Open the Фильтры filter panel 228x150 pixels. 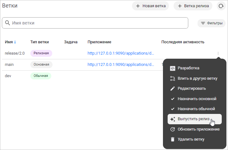[211, 23]
